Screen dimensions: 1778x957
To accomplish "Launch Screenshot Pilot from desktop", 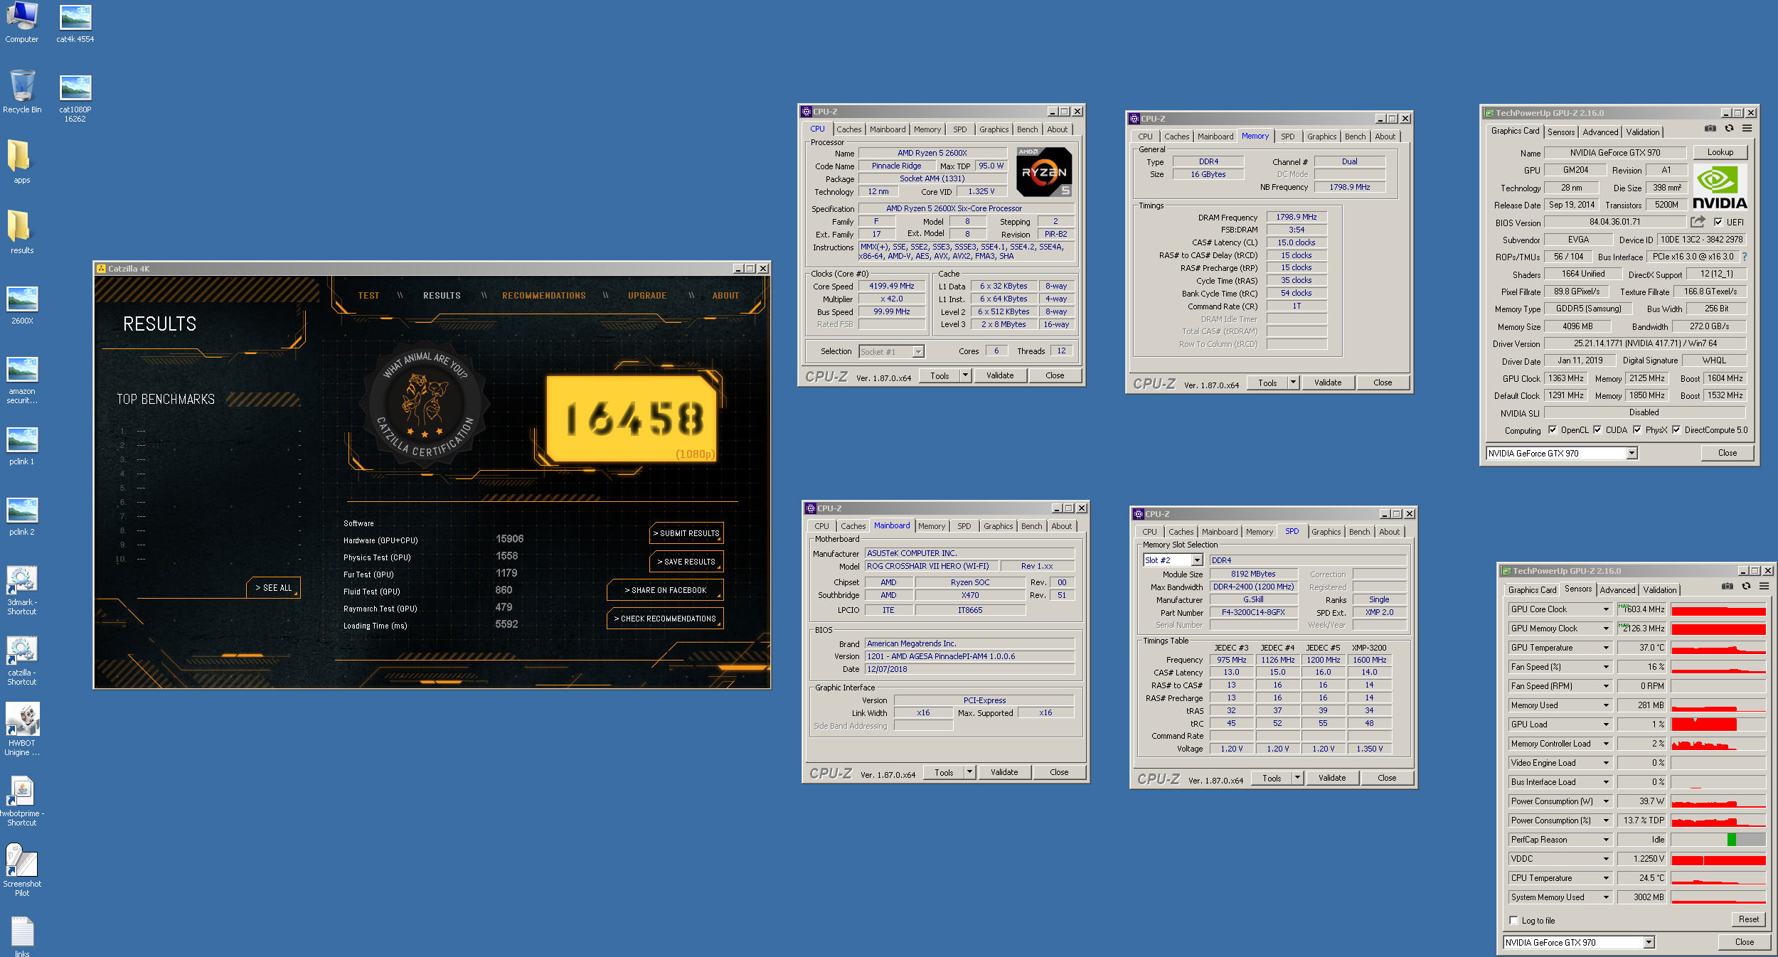I will (22, 870).
